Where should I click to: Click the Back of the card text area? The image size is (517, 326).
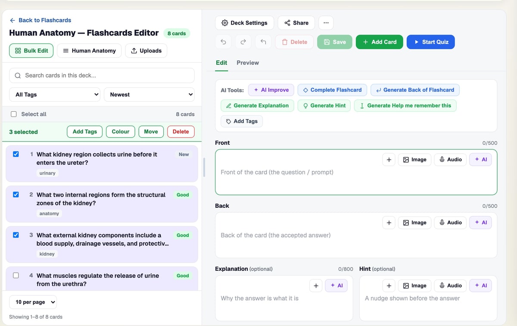click(x=356, y=235)
